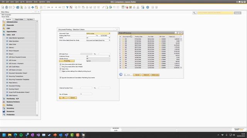The width and height of the screenshot is (247, 138).
Task: Open the Document Type dropdown
Action: tap(109, 33)
